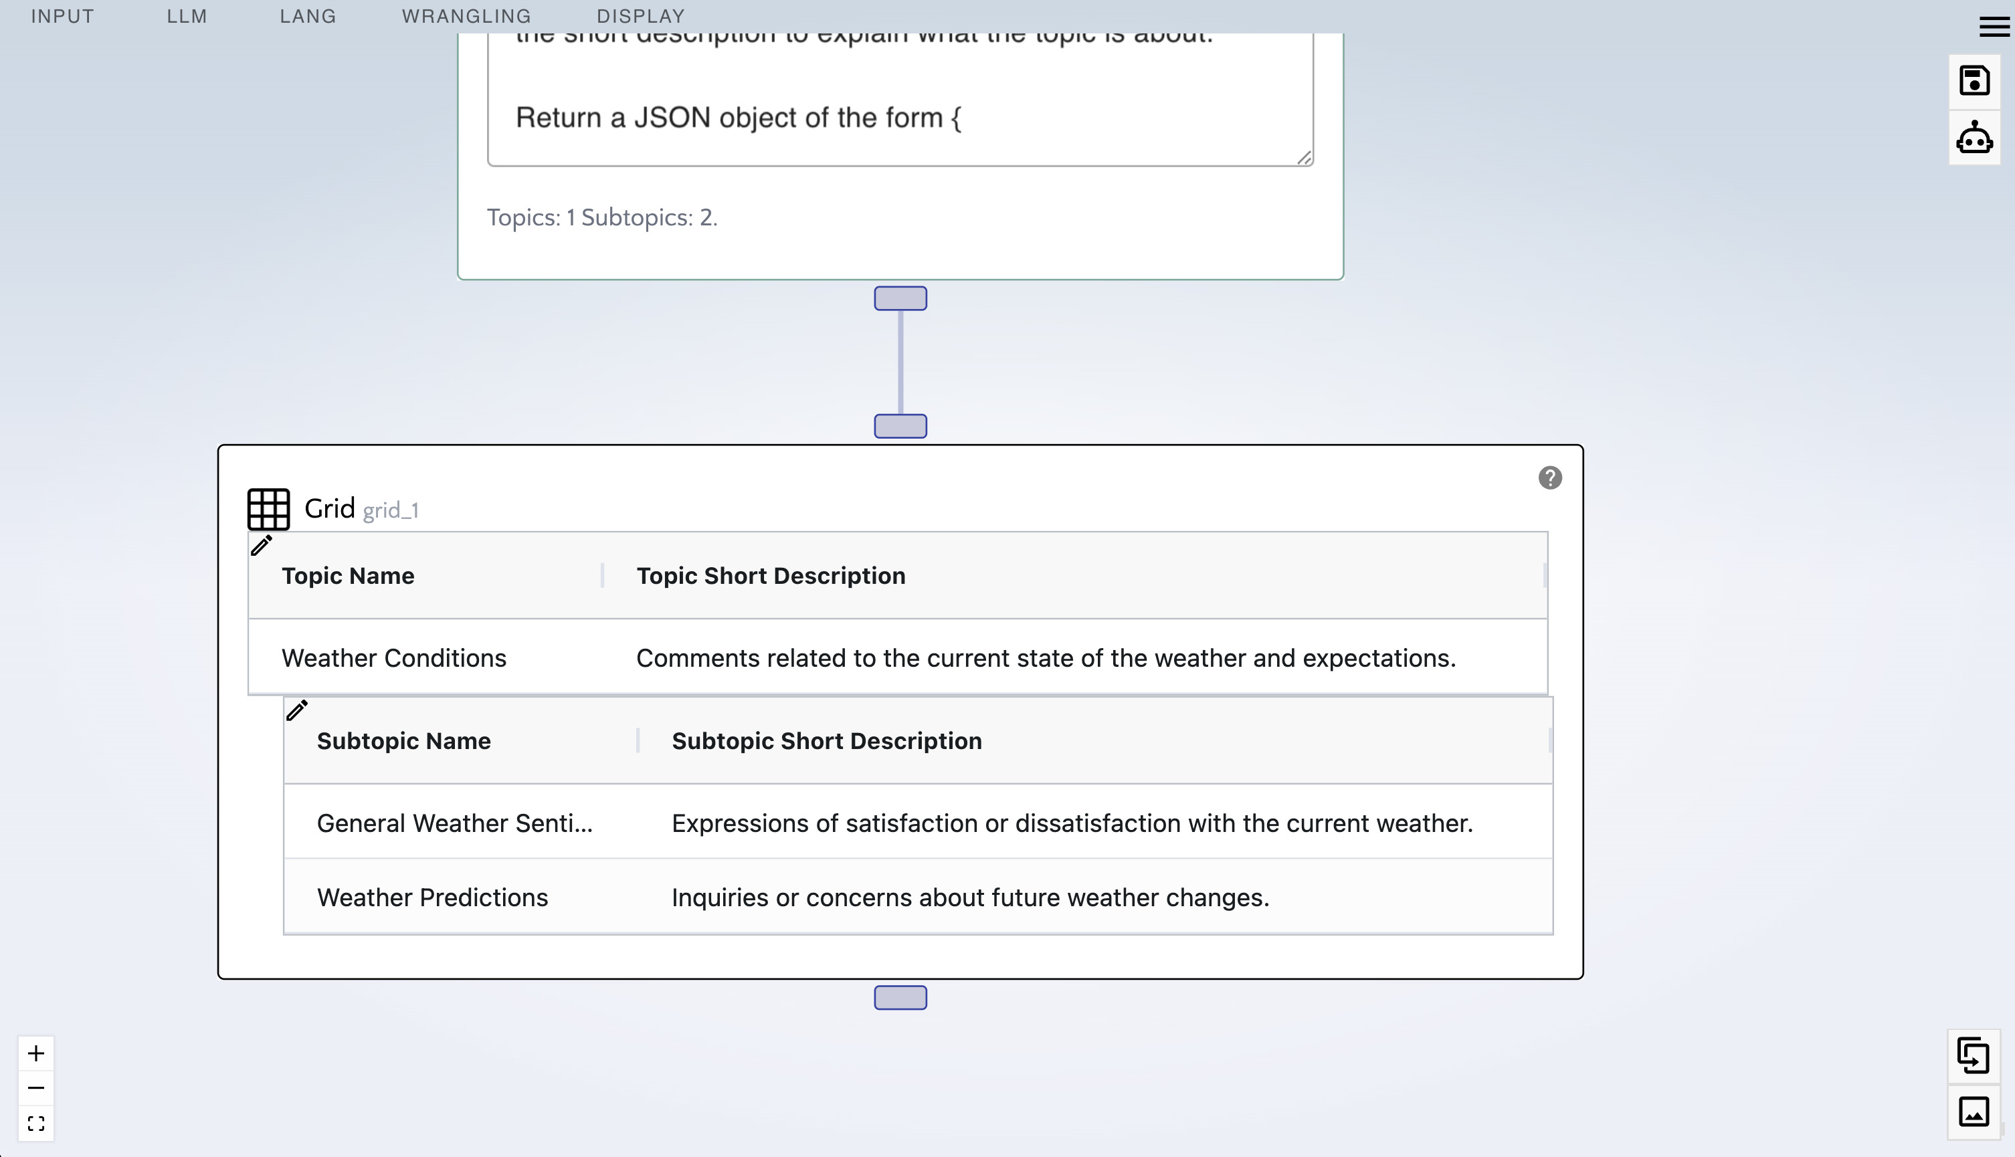Viewport: 2015px width, 1157px height.
Task: Click the 'Topics: 1 Subtopics: 2.' status text
Action: (601, 218)
